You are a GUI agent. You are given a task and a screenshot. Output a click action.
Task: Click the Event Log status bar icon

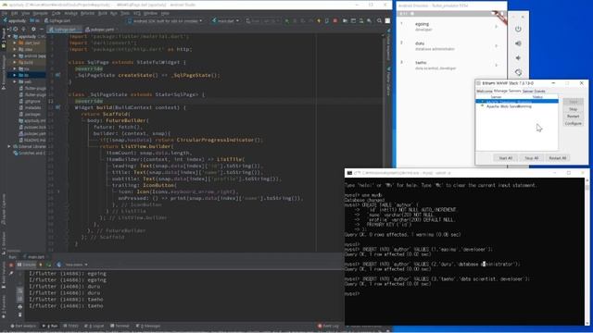tap(328, 326)
